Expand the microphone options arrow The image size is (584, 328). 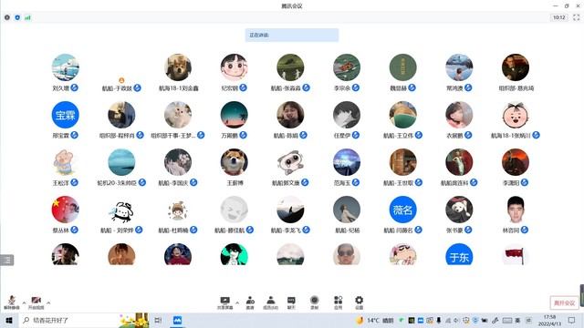pyautogui.click(x=25, y=302)
